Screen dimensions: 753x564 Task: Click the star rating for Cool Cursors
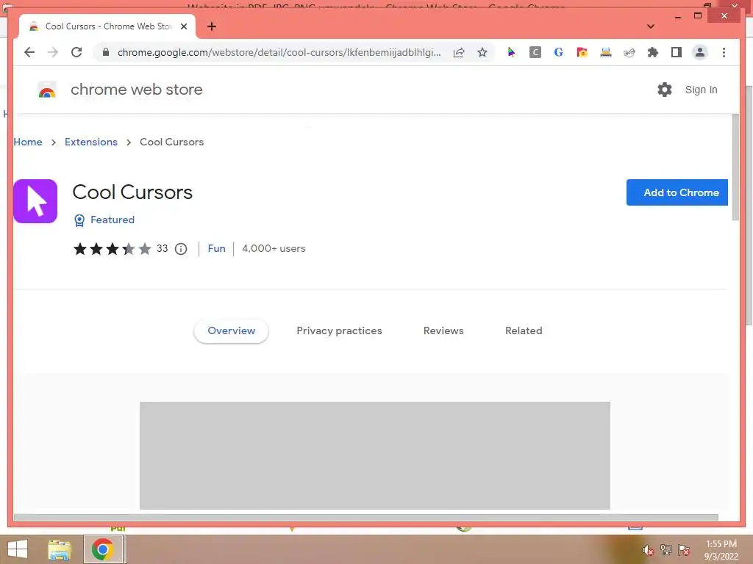[112, 249]
